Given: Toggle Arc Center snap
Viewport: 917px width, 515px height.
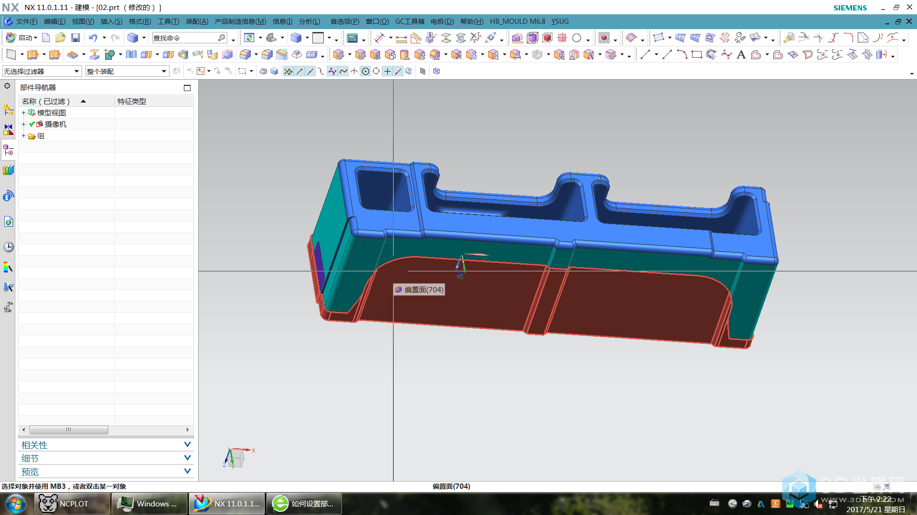Looking at the screenshot, I should pos(365,72).
